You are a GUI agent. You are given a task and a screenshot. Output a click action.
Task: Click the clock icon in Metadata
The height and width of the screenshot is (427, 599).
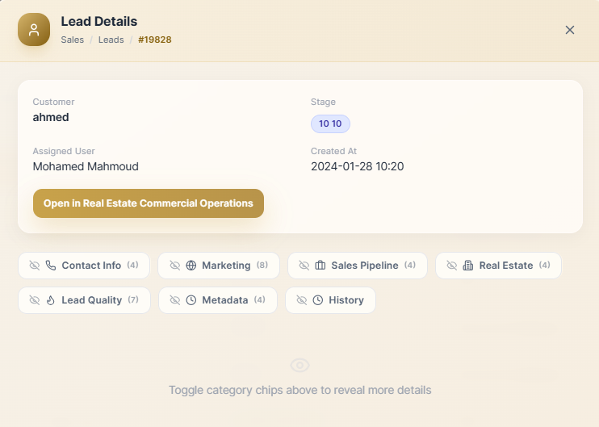pos(191,300)
